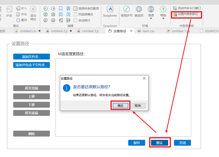The width and height of the screenshot is (219, 157).
Task: Switch to the Untitled-1.py tab
Action: 181,31
